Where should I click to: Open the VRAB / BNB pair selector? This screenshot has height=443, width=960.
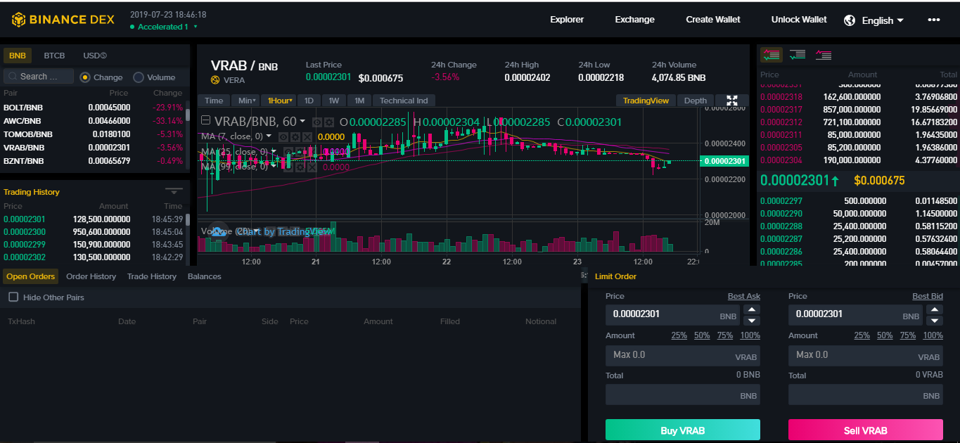coord(244,66)
